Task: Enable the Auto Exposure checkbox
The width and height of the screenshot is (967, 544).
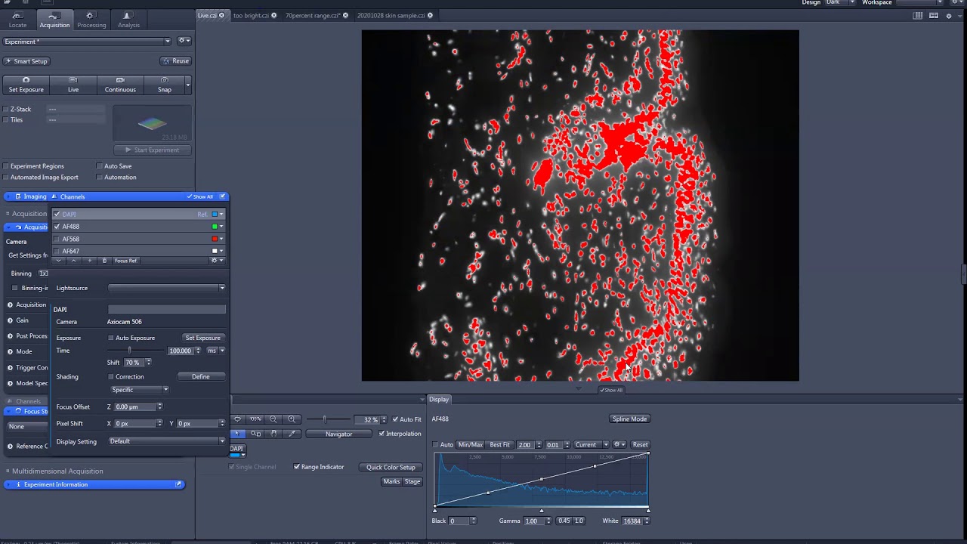Action: click(111, 338)
